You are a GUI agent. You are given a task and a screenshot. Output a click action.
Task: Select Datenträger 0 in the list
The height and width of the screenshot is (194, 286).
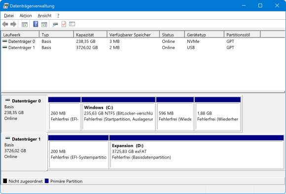[x=22, y=41]
